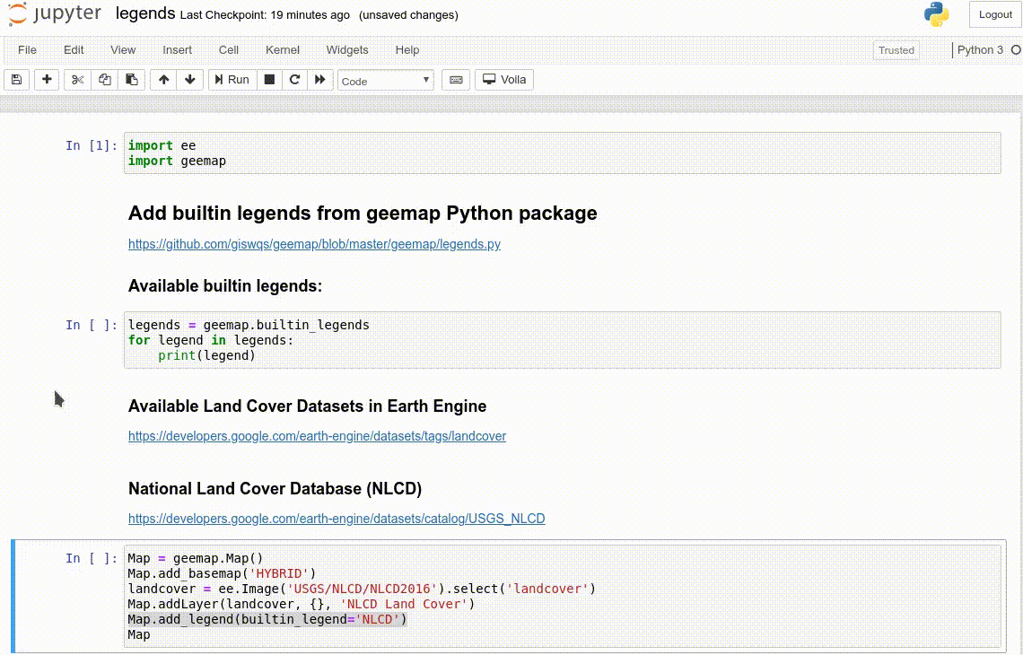Click the Run button

[x=231, y=80]
